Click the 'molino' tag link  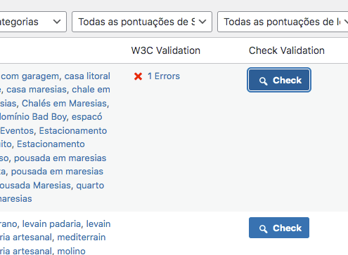tap(71, 251)
